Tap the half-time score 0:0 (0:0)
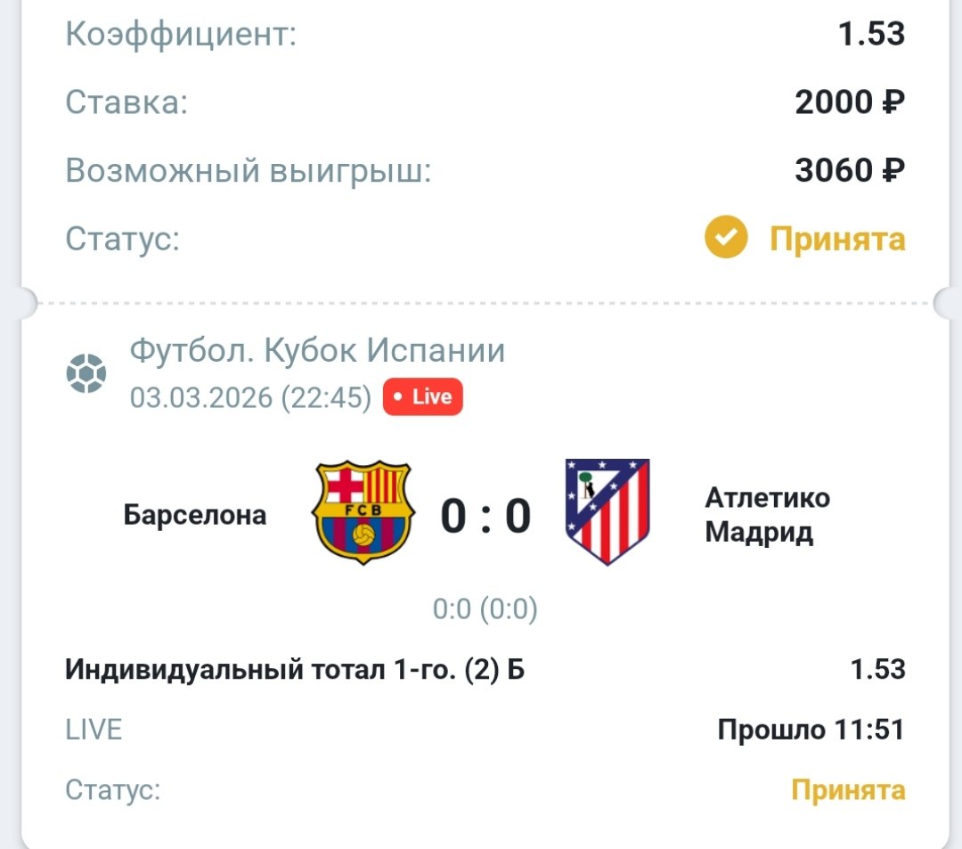The image size is (962, 849). [485, 610]
